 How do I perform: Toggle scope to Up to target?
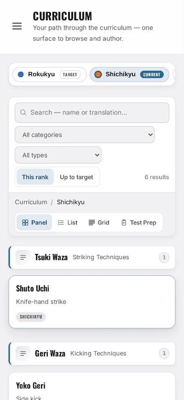tap(76, 177)
